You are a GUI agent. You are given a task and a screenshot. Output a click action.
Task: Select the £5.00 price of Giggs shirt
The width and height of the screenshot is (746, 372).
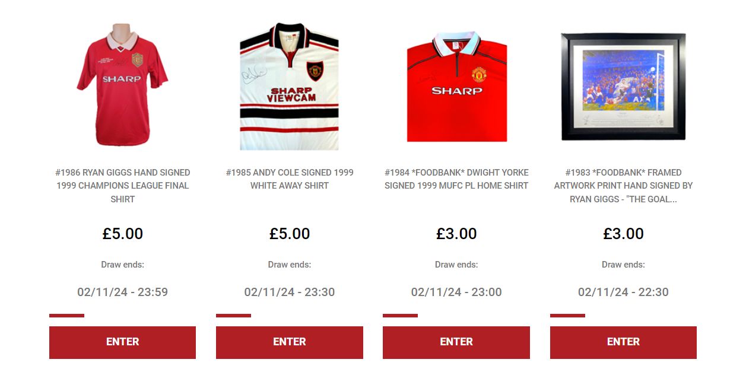pos(123,234)
